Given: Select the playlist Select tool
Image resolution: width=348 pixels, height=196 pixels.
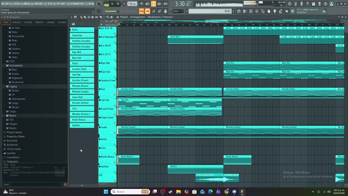Looking at the screenshot, I should 104,17.
